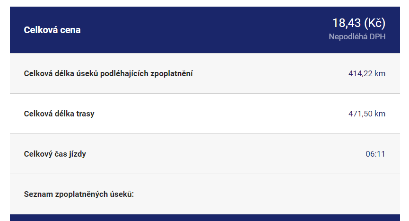Click the dark blue bar below the sections heading
Viewport: 409px width, 221px height.
pyautogui.click(x=204, y=218)
